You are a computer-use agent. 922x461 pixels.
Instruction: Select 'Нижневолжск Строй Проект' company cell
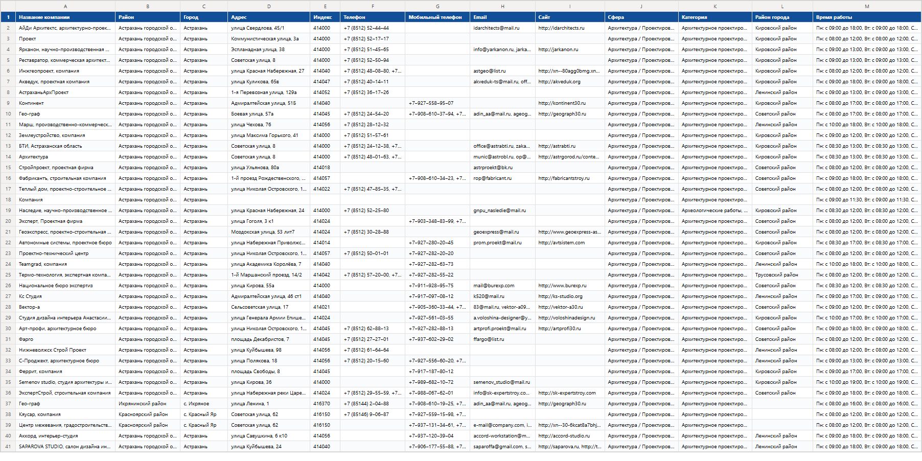pyautogui.click(x=65, y=350)
